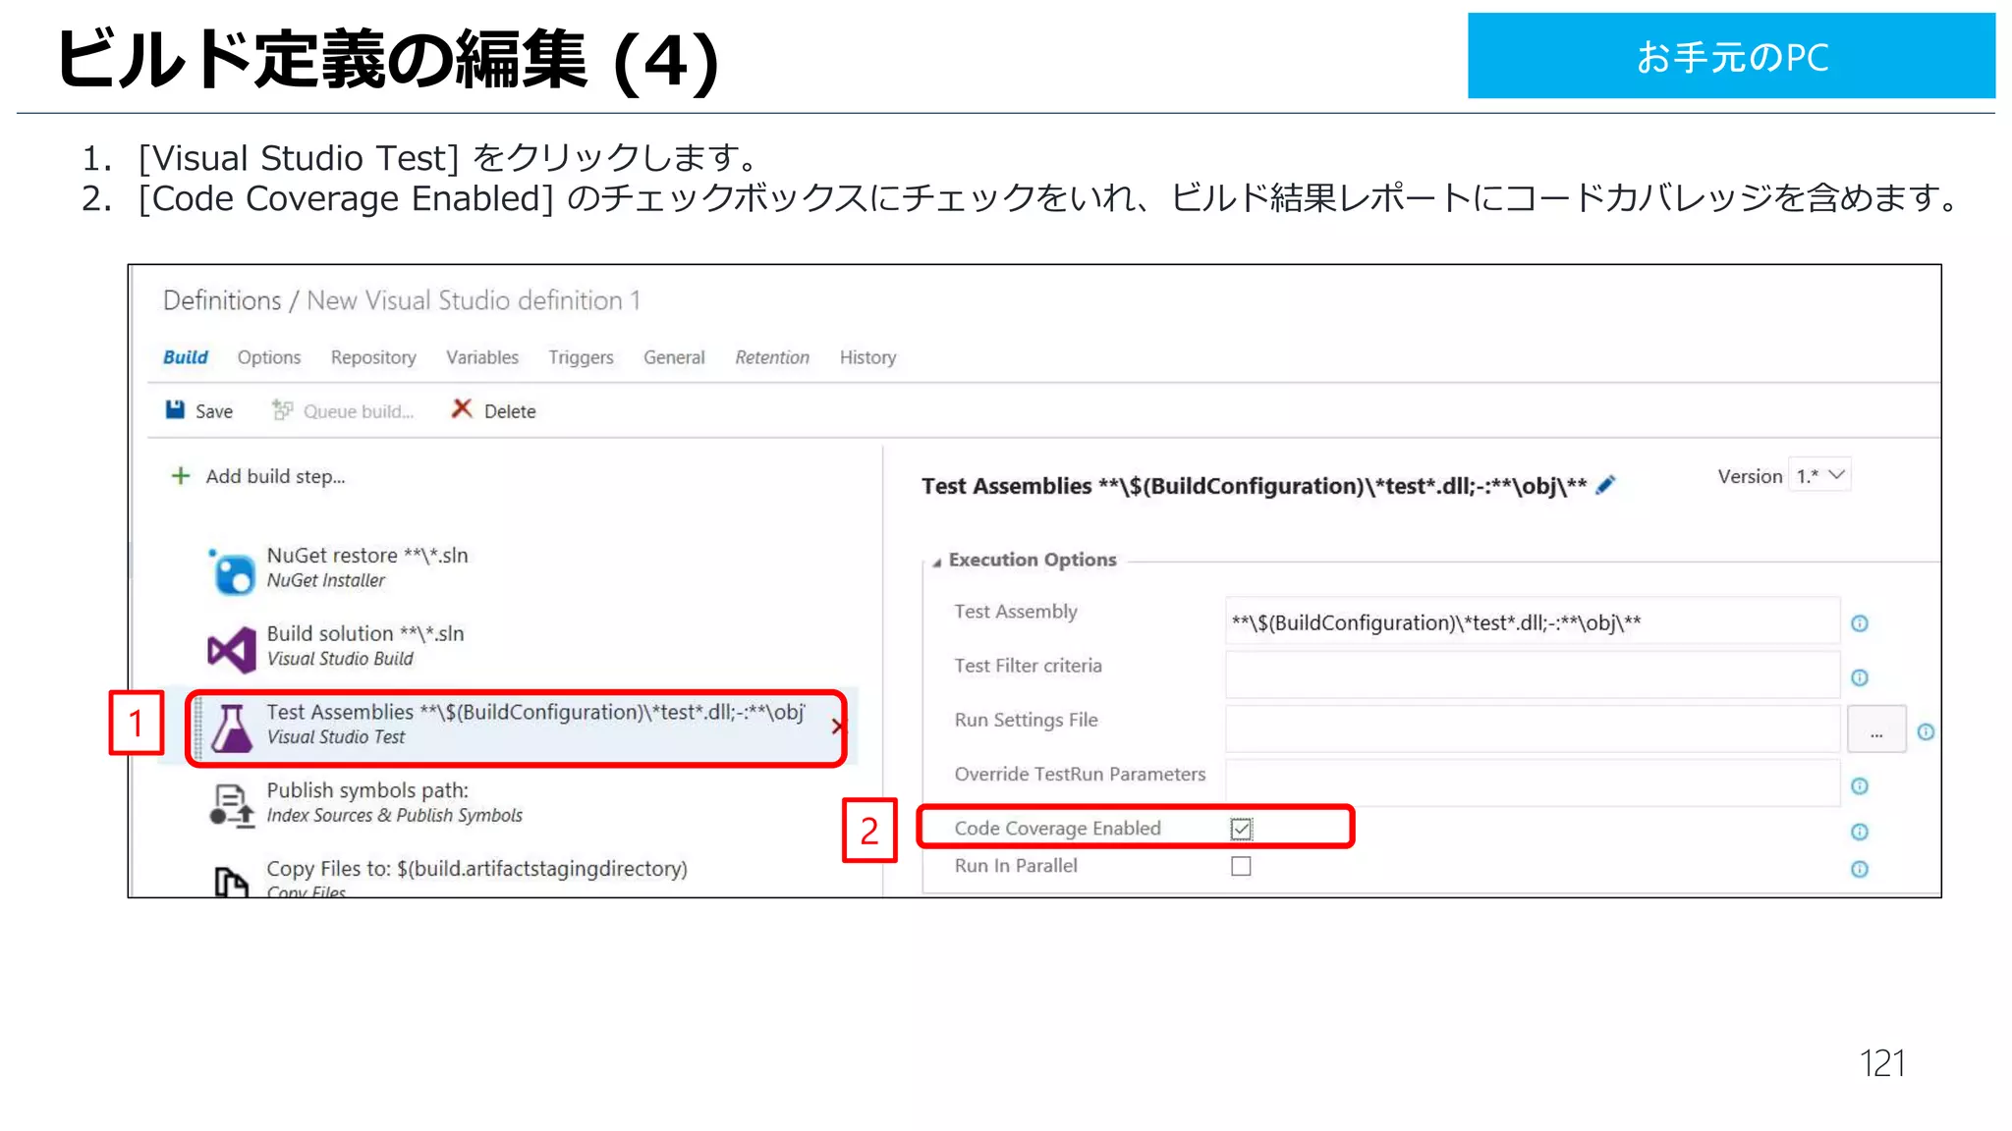Screen dimensions: 2012x1131
Task: Click info icon for Test Filter criteria
Action: pyautogui.click(x=1860, y=677)
